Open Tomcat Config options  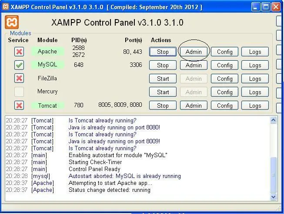[224, 105]
